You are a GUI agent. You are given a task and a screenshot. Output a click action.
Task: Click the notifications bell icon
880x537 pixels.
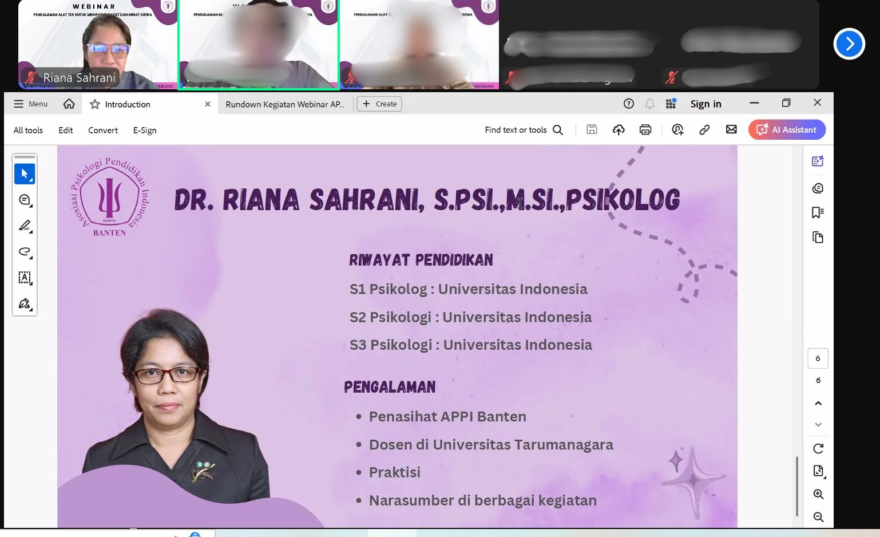click(649, 103)
